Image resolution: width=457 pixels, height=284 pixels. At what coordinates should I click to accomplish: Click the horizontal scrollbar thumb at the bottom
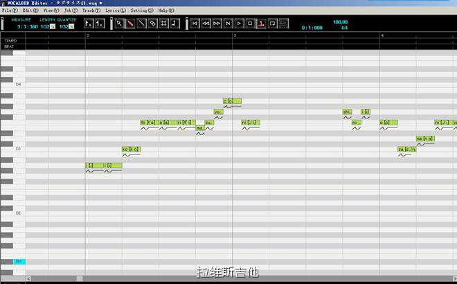(x=80, y=278)
